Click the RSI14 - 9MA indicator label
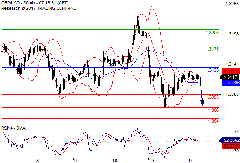This screenshot has height=163, width=240. (13, 128)
